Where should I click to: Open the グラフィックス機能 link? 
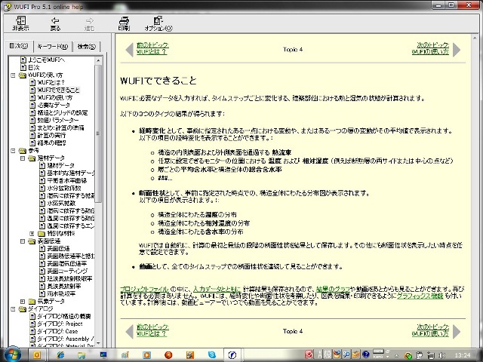tap(420, 296)
